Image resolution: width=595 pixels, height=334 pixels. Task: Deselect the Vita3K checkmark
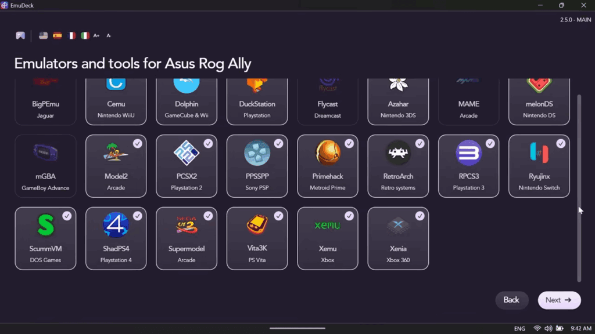coord(278,216)
